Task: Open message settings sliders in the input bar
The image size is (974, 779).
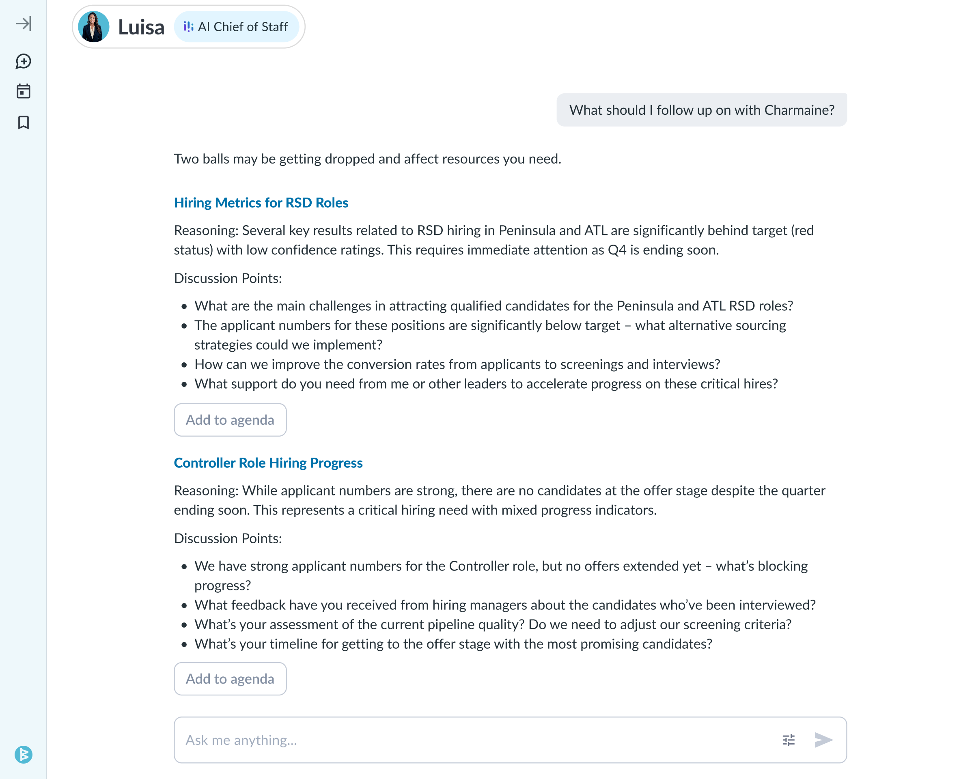Action: click(x=788, y=740)
